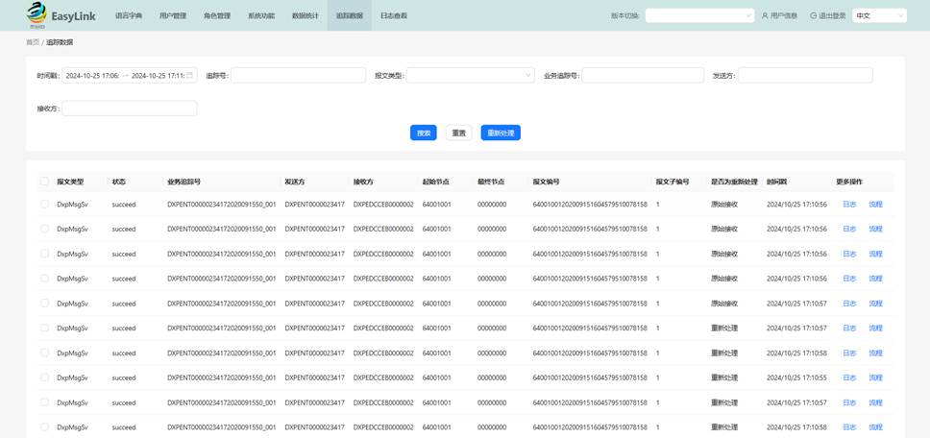Open 用户信息 via the user icon
This screenshot has width=930, height=438.
coord(765,16)
